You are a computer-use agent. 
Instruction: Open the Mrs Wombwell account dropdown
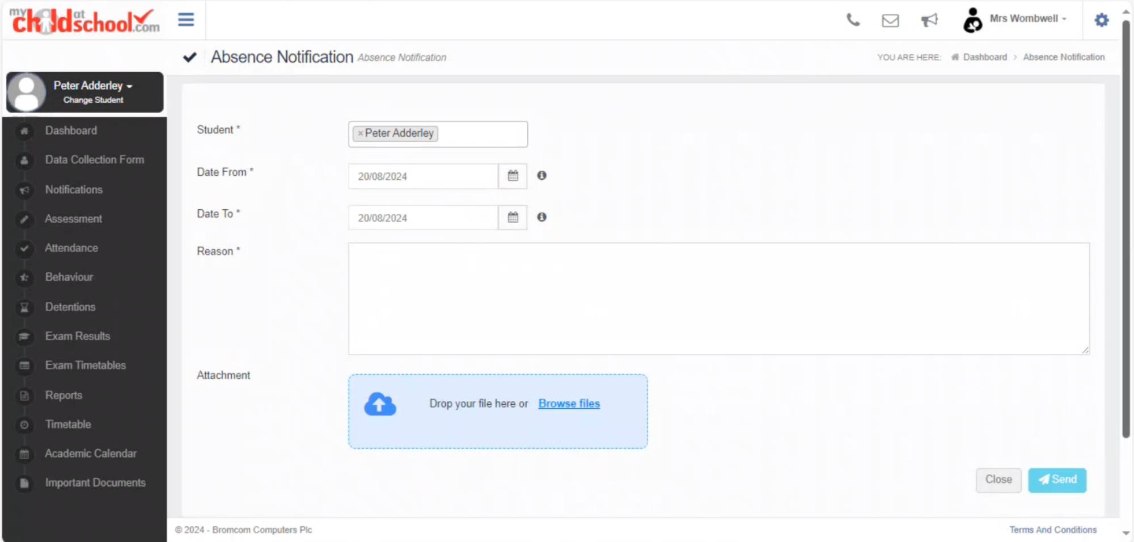coord(1026,18)
